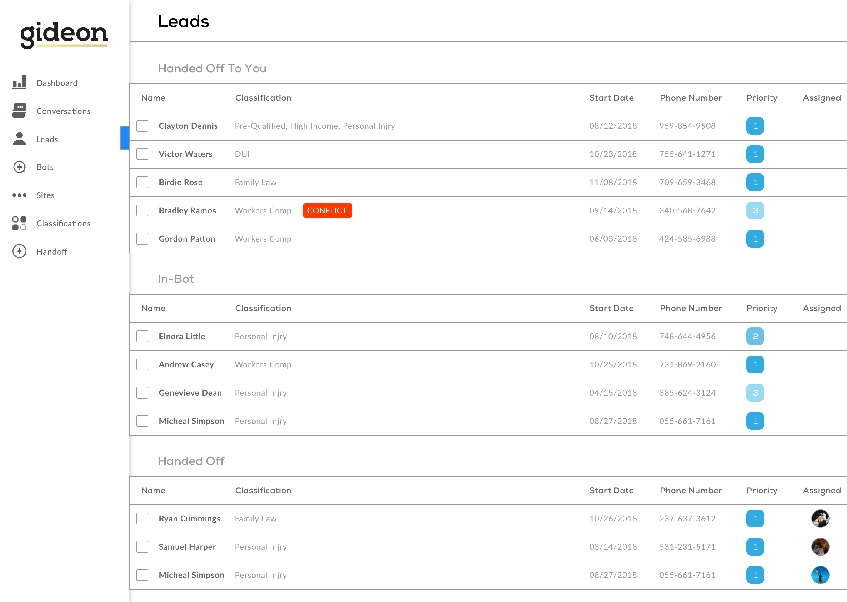
Task: Enable the Ryan Cummings row checkbox
Action: point(142,518)
